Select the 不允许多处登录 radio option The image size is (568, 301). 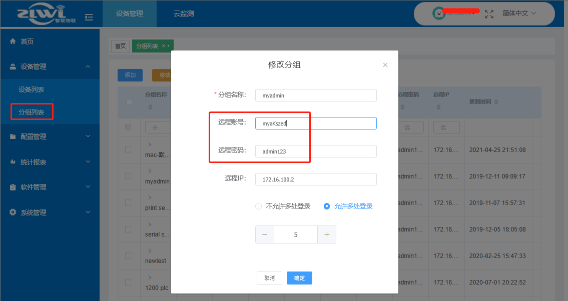point(259,206)
